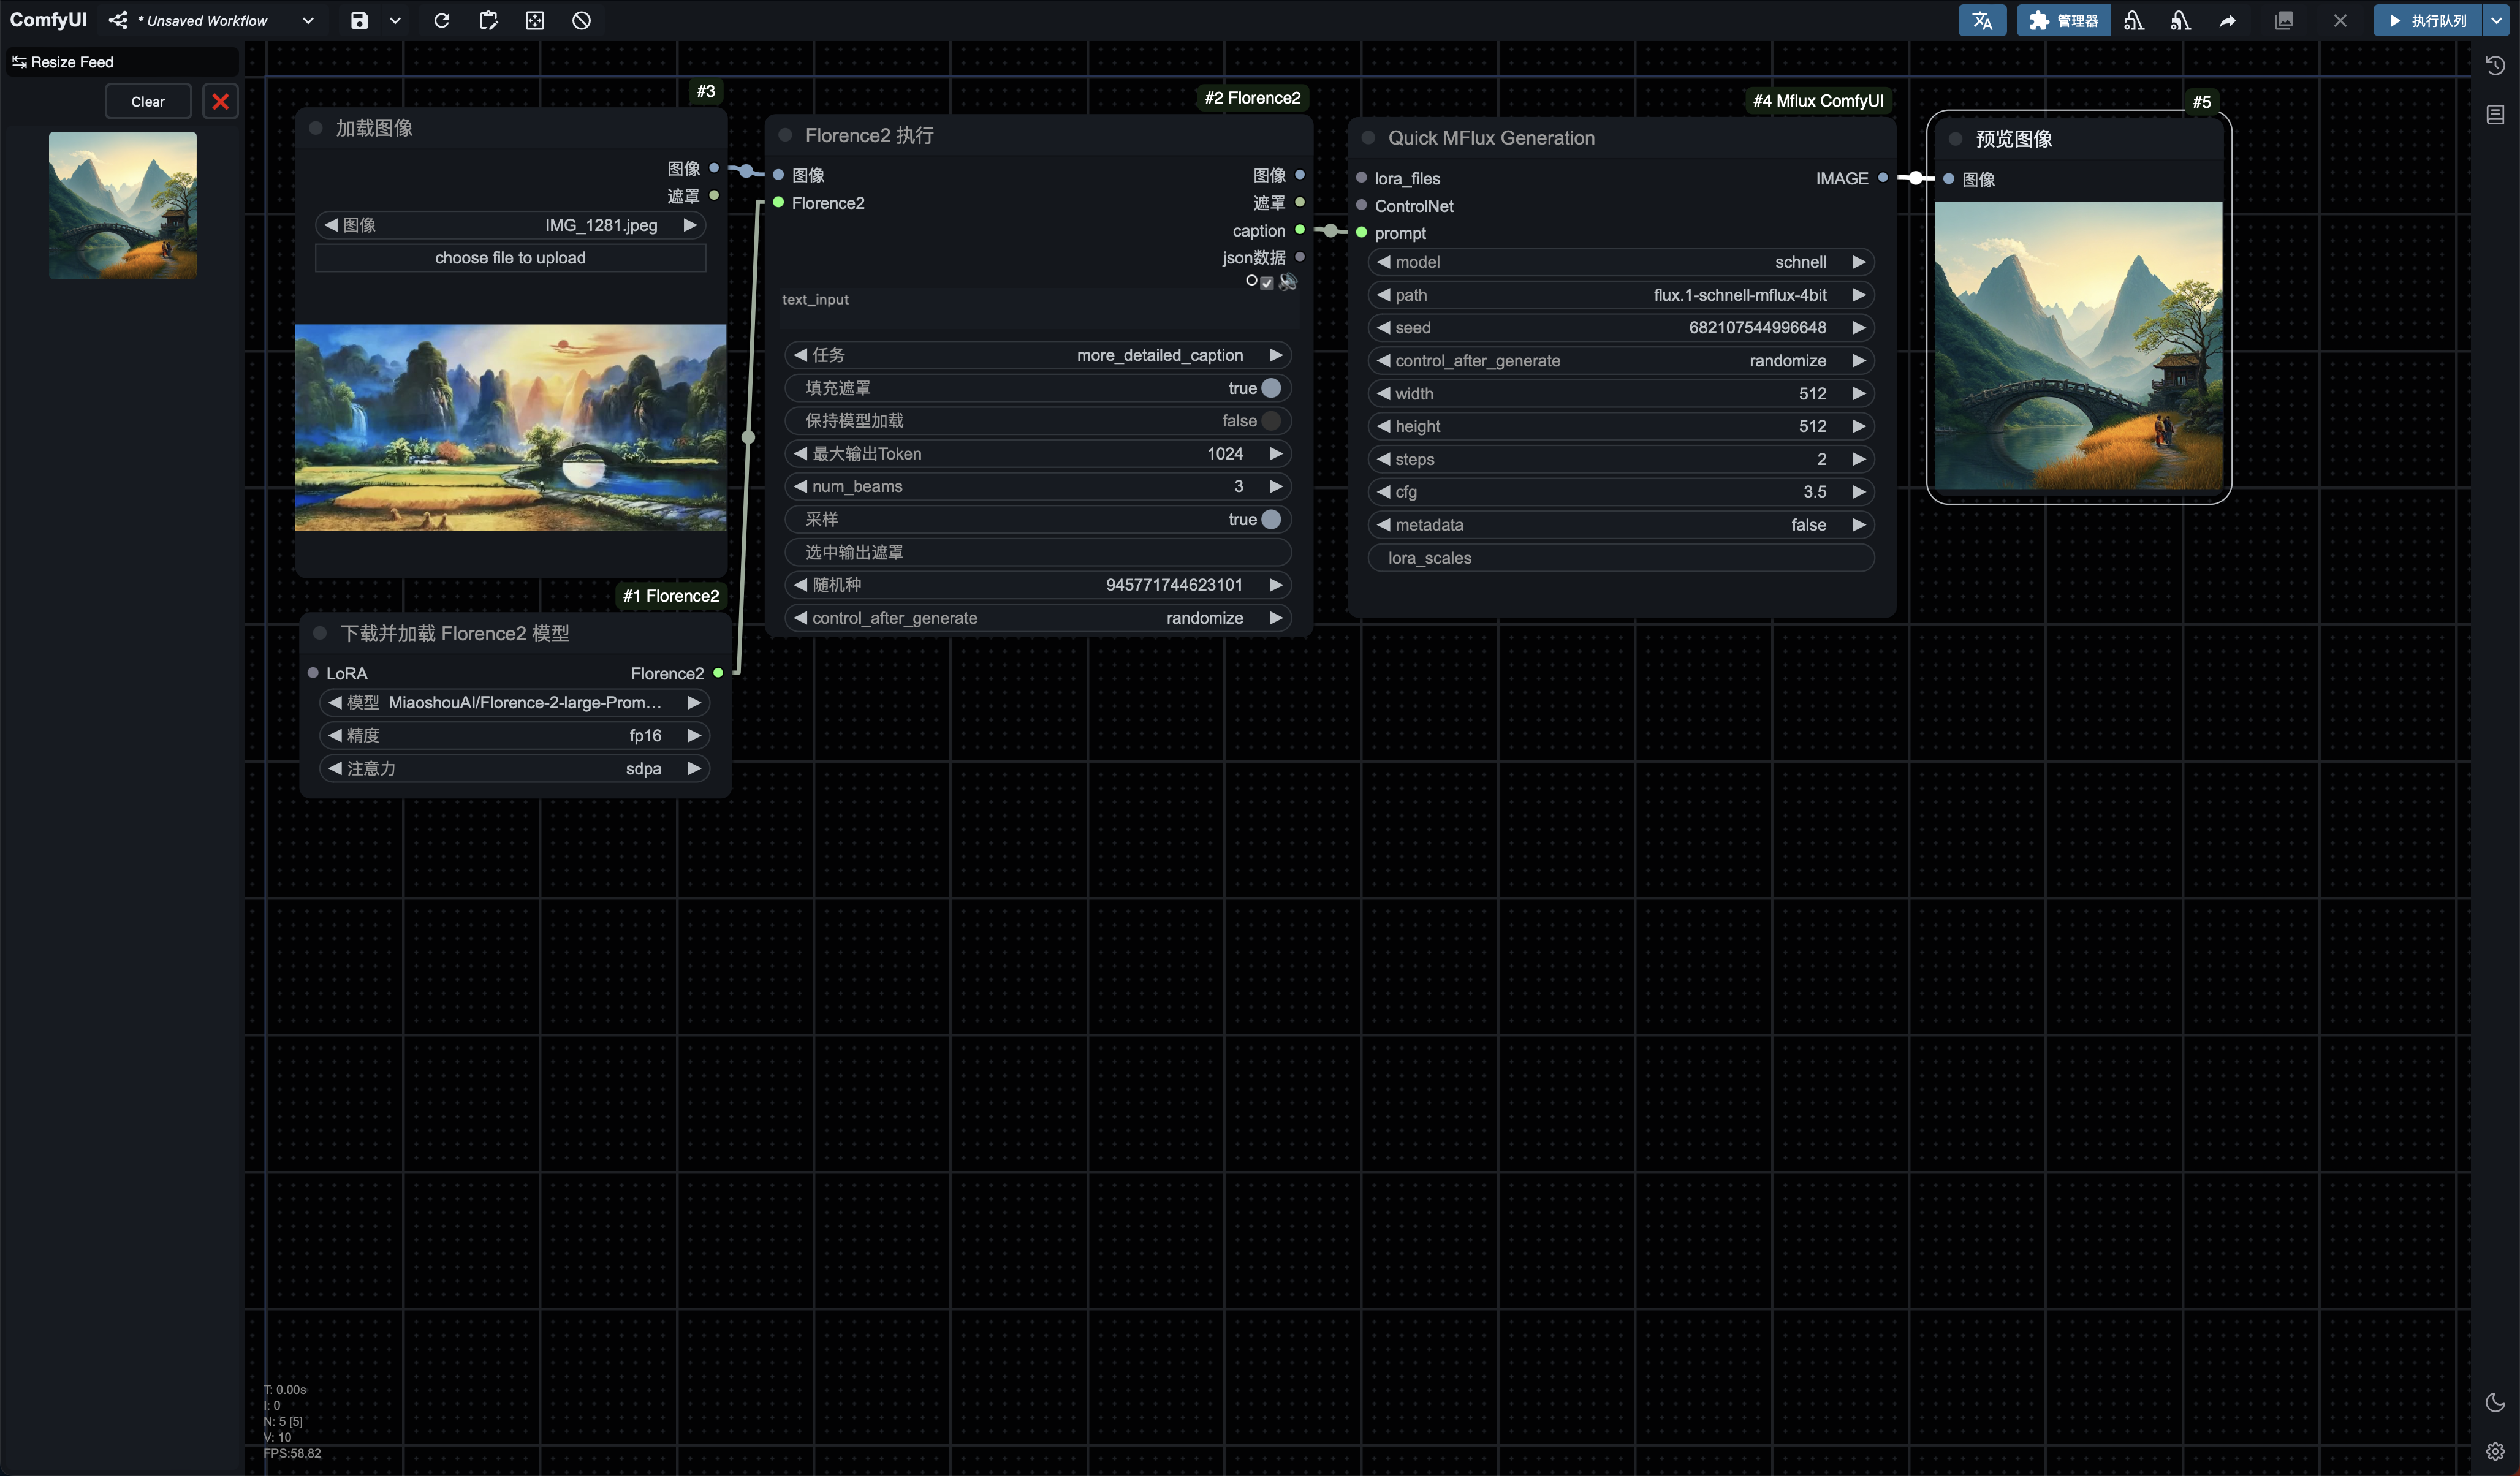Open the Unsaved Workflow dropdown chevron
This screenshot has height=1476, width=2520.
(x=308, y=20)
